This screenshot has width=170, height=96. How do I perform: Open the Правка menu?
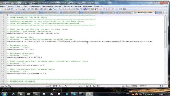(10, 6)
